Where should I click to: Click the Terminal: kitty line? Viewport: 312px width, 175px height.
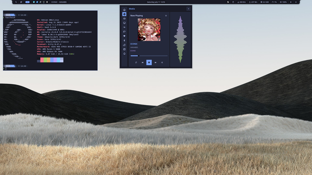(x=49, y=44)
